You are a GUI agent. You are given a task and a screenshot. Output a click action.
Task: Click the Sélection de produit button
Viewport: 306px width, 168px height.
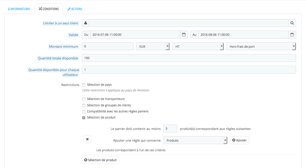[100, 160]
